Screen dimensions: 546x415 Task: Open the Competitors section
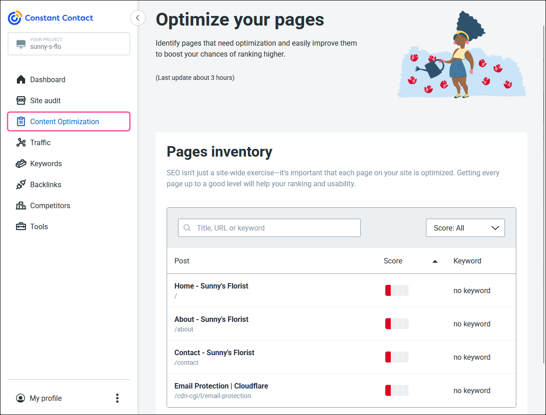[68, 205]
